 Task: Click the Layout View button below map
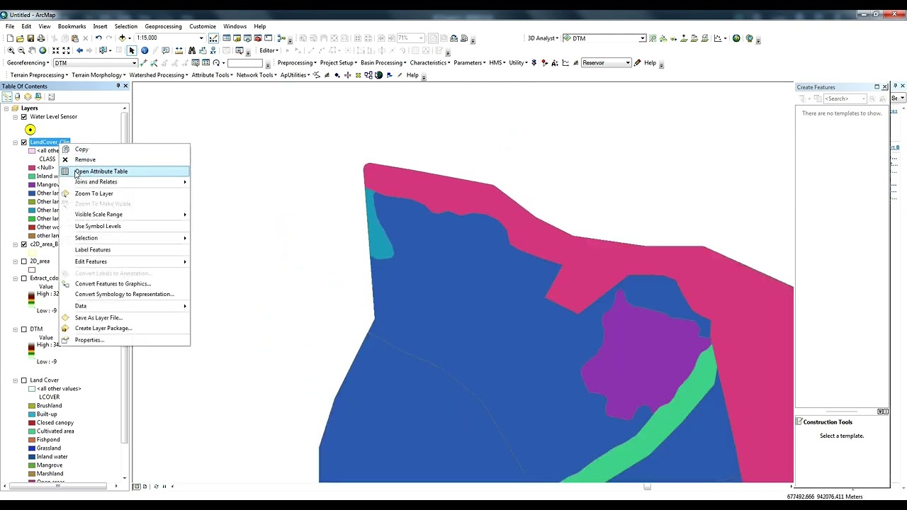pos(145,486)
